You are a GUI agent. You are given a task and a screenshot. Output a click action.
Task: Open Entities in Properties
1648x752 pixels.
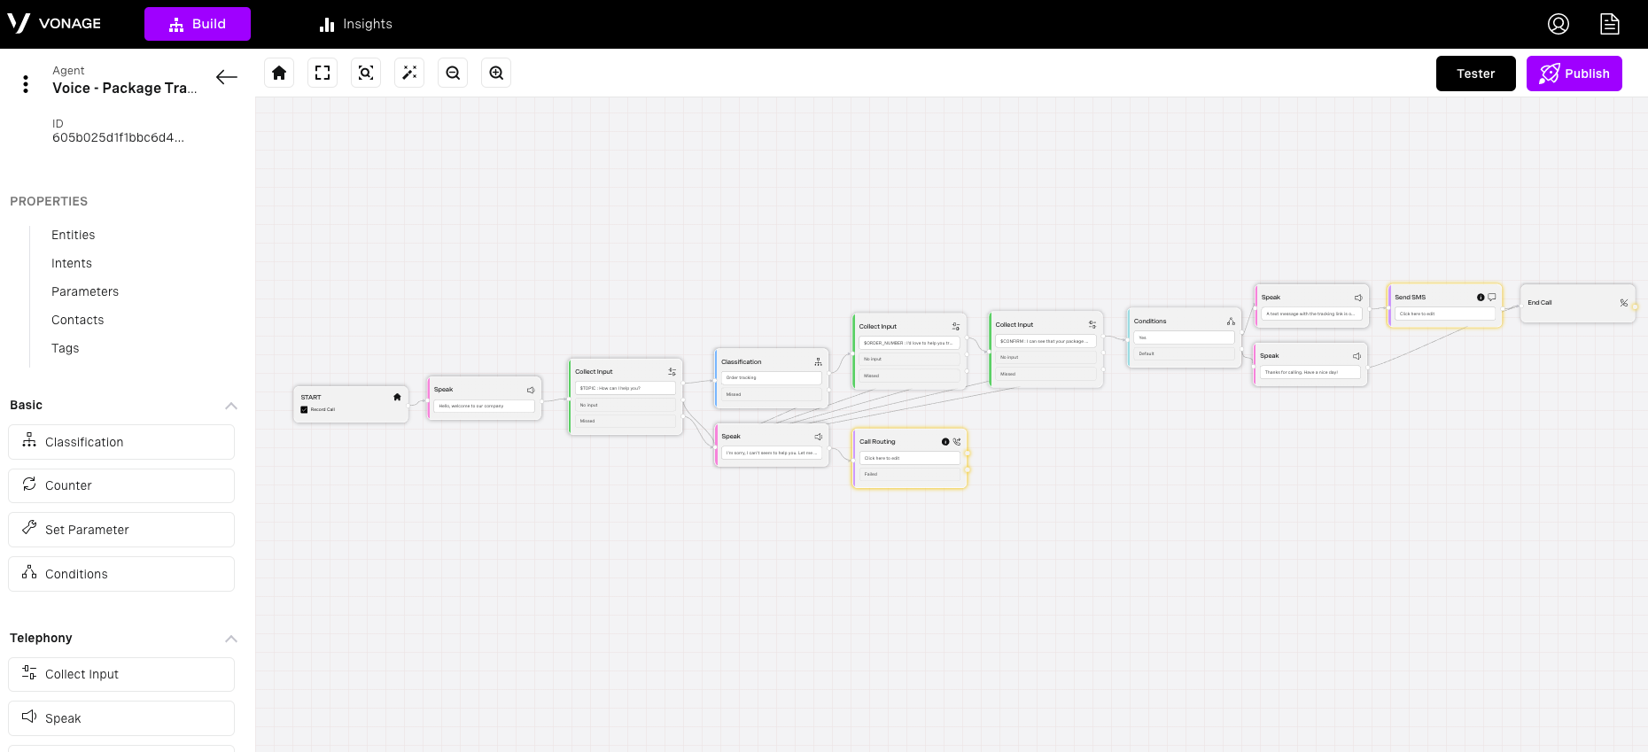pos(74,235)
